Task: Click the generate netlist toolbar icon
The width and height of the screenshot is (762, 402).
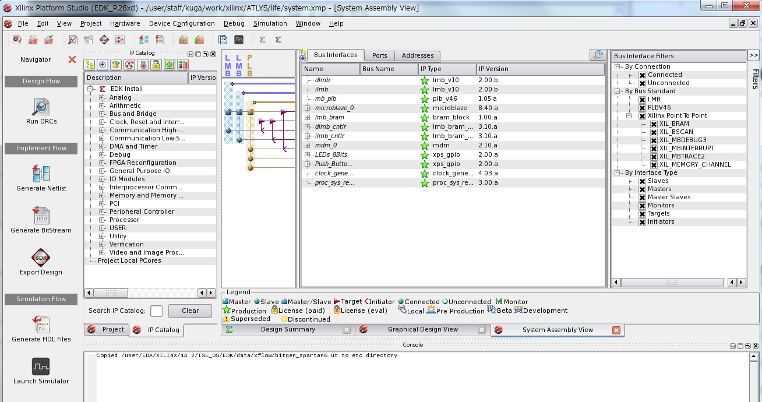Action: 144,40
